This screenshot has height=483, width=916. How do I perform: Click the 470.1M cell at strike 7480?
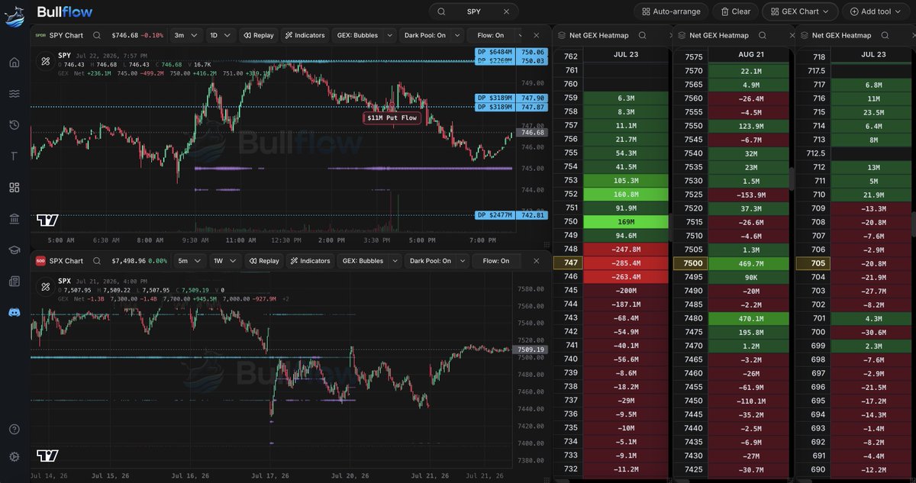pos(748,318)
